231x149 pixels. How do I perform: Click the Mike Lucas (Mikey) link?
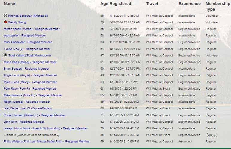[30, 82]
